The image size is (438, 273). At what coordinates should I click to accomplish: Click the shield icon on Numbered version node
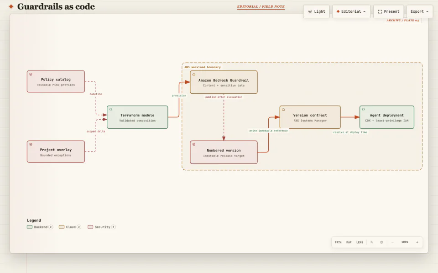pyautogui.click(x=194, y=145)
